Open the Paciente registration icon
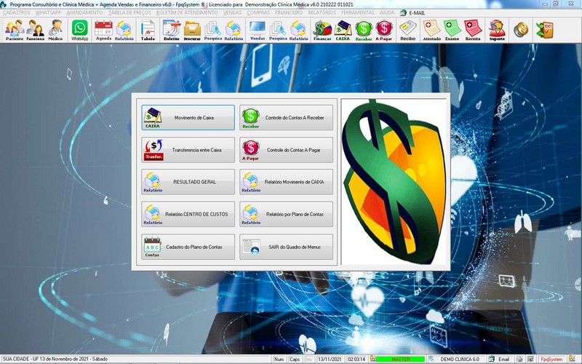 [x=14, y=30]
